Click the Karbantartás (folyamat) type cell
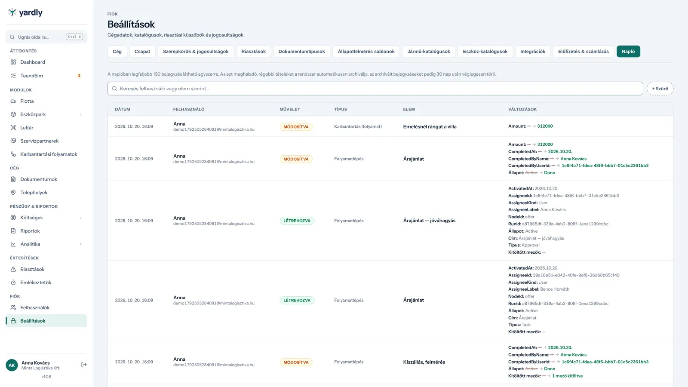The width and height of the screenshot is (688, 387). point(358,126)
